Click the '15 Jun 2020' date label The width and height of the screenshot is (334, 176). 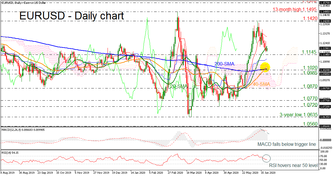coord(268,173)
